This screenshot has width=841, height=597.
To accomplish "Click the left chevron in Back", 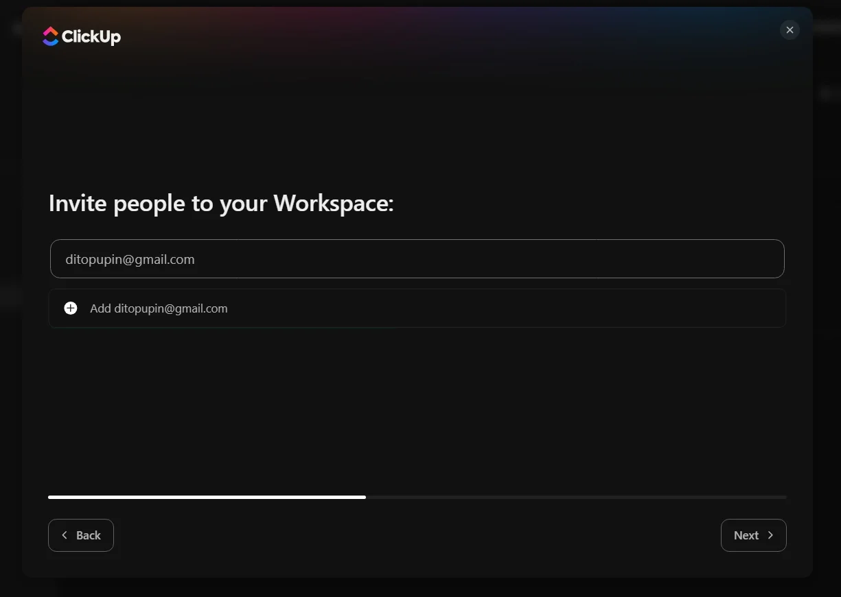I will click(65, 535).
